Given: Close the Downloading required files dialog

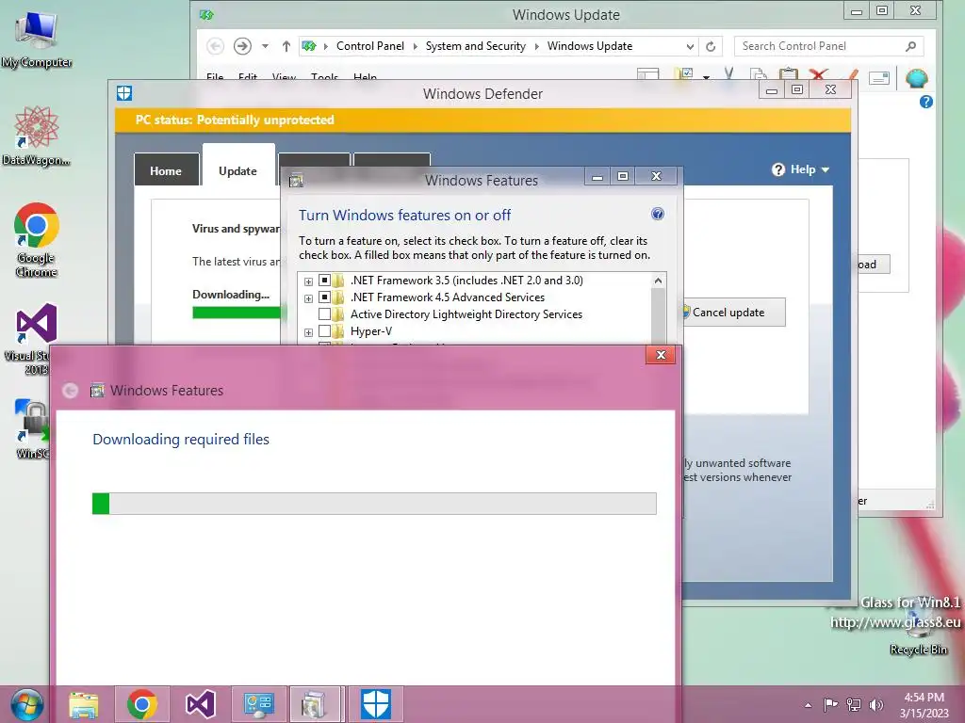Looking at the screenshot, I should coord(661,355).
